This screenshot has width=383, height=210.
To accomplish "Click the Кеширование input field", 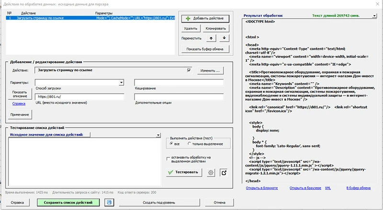I will click(179, 83).
